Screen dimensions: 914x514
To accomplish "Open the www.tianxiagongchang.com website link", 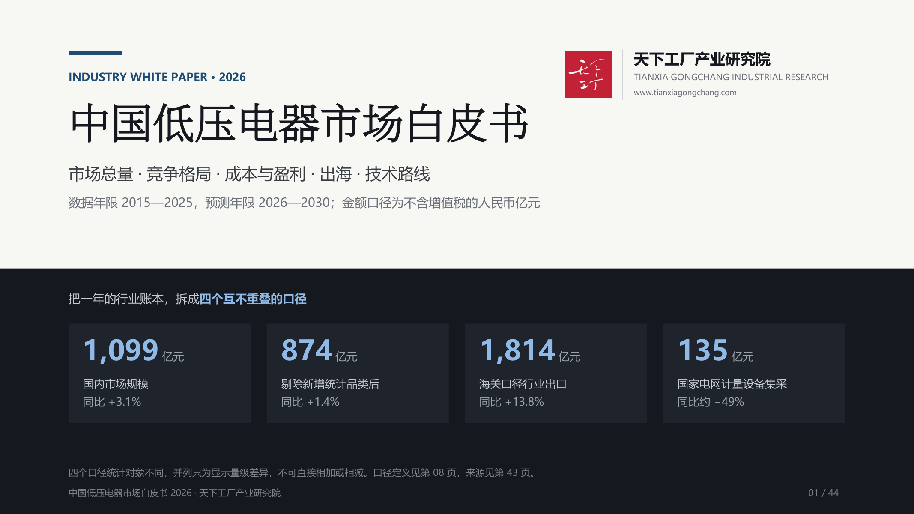I will point(685,93).
